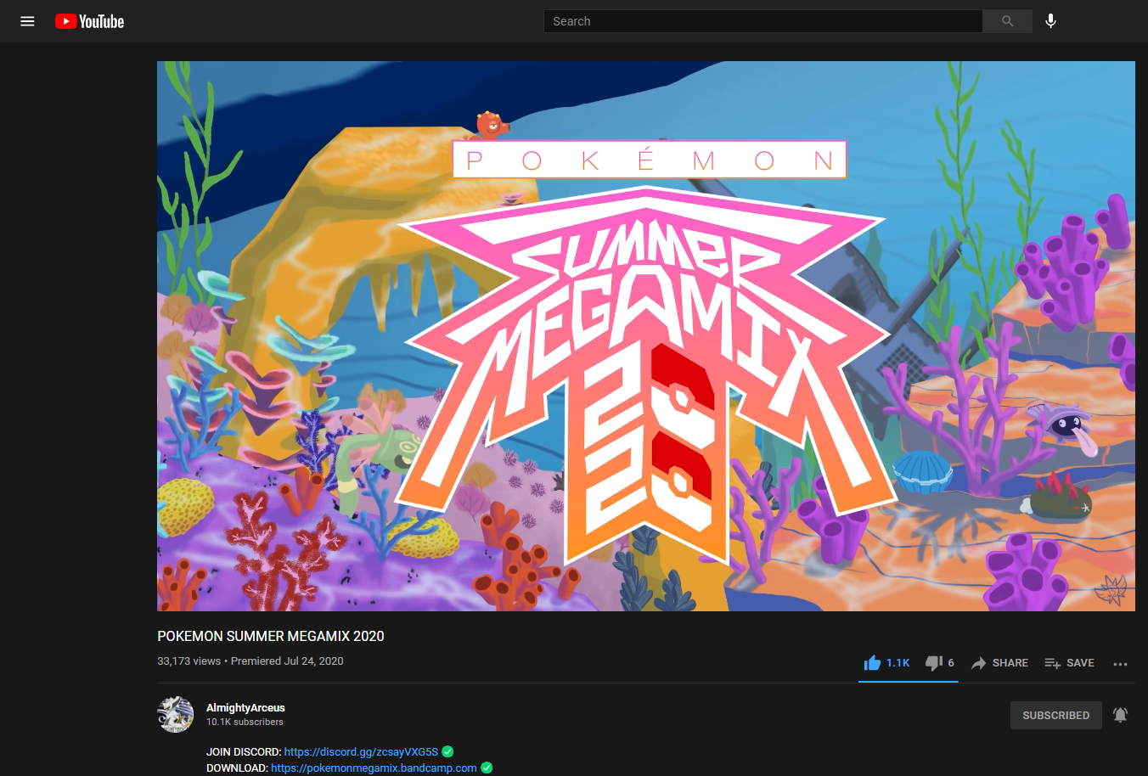This screenshot has height=776, width=1148.
Task: Click the green checkmark next to the Bandcamp link
Action: (x=487, y=768)
